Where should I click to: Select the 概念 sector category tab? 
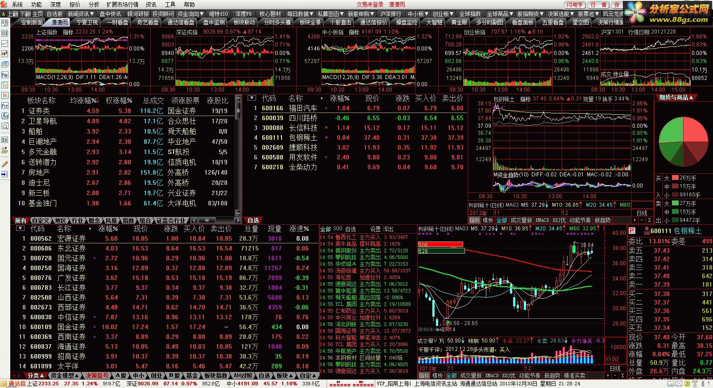click(94, 221)
